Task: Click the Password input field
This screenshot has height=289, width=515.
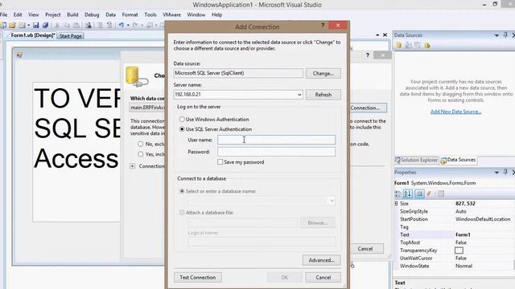Action: pyautogui.click(x=276, y=152)
